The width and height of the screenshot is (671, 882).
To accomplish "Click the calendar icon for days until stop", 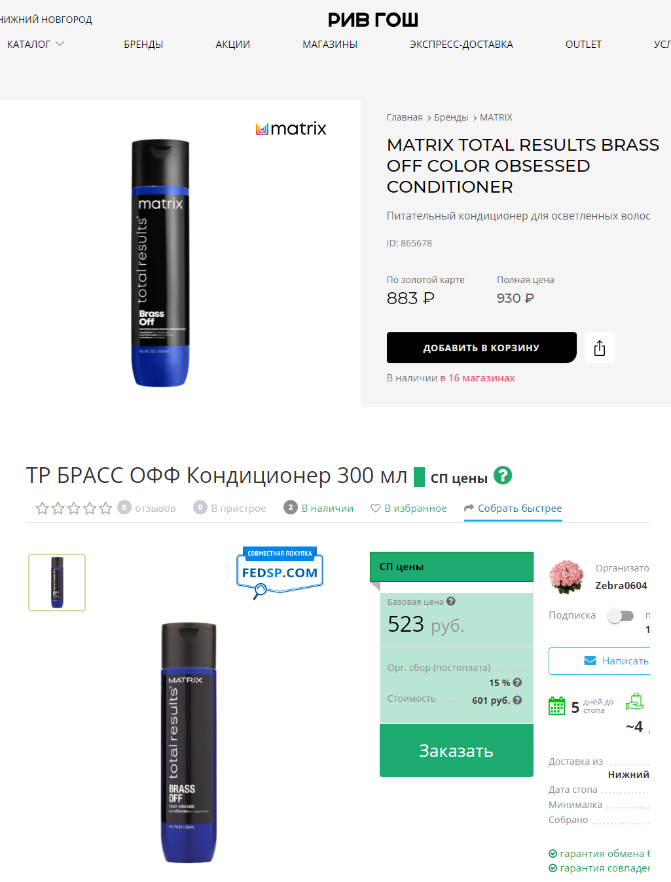I will (556, 706).
